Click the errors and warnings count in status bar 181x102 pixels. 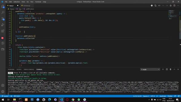point(17,96)
